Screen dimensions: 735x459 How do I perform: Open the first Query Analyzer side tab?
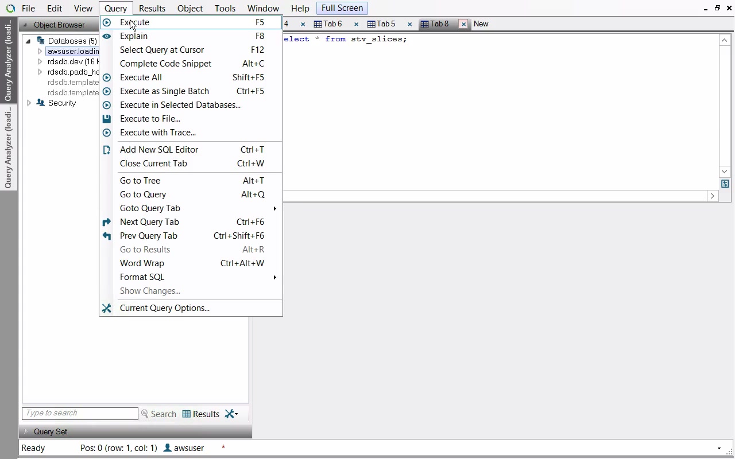point(9,60)
